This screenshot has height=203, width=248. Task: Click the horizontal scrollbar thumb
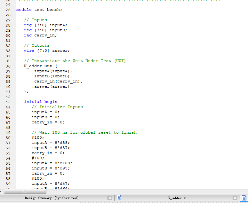24,191
